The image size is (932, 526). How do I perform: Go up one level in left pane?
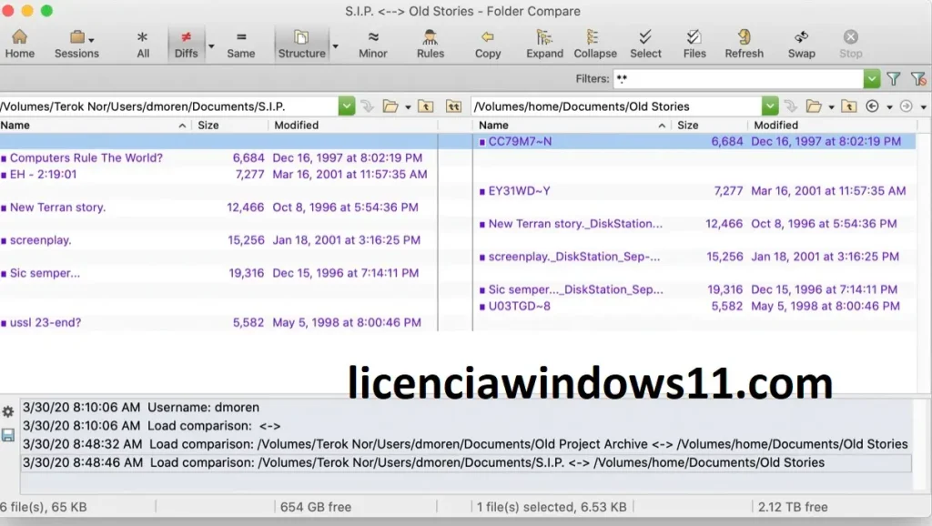[426, 106]
